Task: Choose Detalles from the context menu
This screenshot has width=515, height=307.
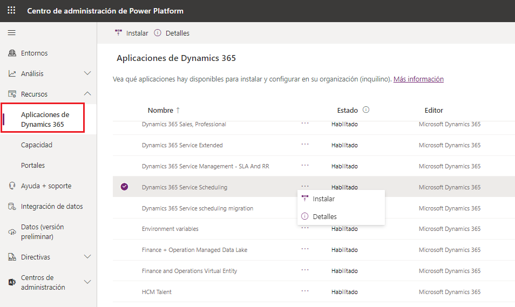Action: (x=341, y=216)
